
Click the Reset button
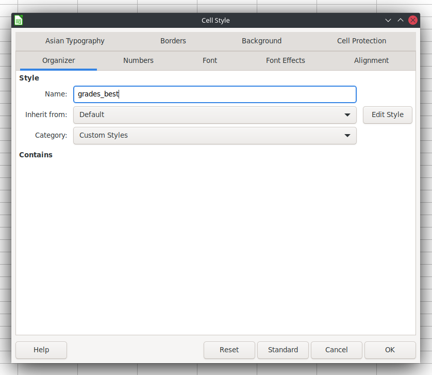coord(229,350)
